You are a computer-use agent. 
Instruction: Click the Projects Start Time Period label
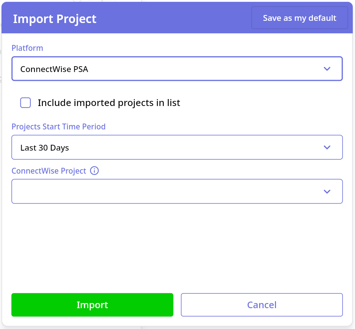click(59, 126)
